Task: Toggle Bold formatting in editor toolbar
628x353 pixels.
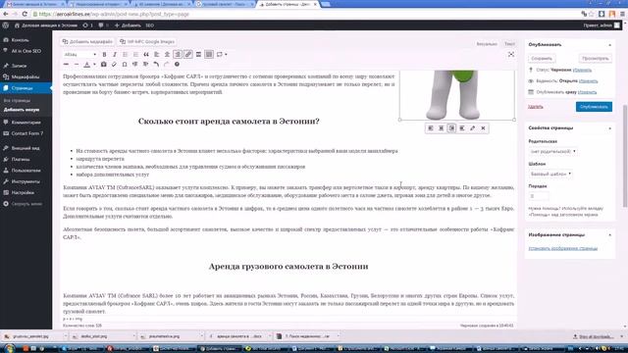Action: point(104,55)
